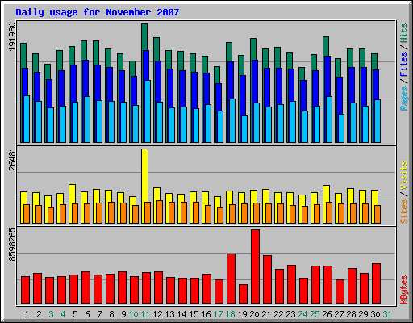Click the 26481 visits axis value

(x=12, y=159)
